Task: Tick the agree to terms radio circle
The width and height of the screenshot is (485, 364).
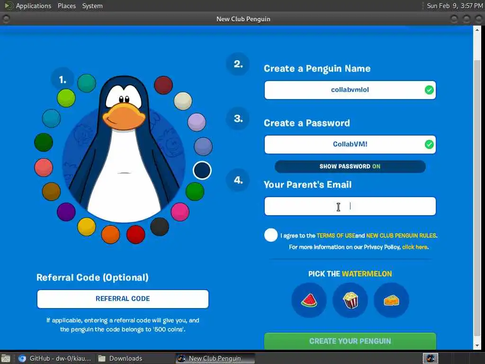Action: coord(270,235)
